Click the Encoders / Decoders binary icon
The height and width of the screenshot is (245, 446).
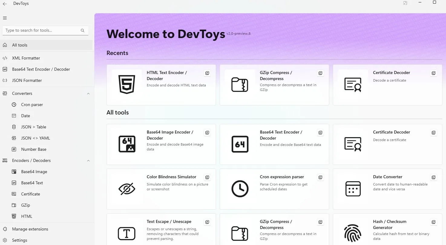click(5, 160)
